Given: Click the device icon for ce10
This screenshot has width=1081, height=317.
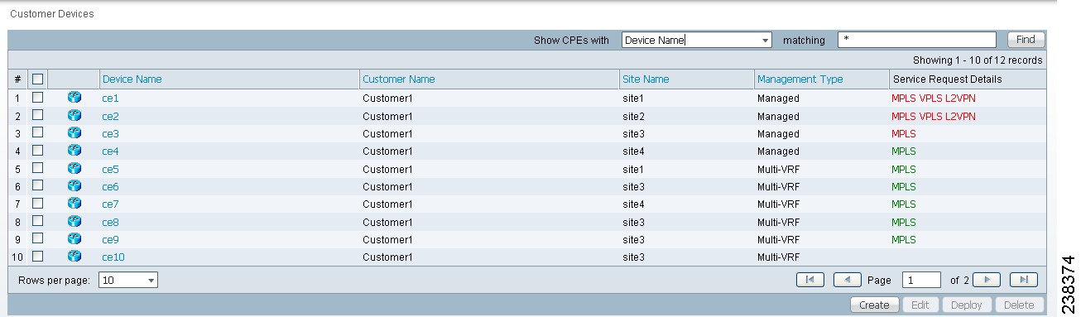Looking at the screenshot, I should click(x=74, y=257).
